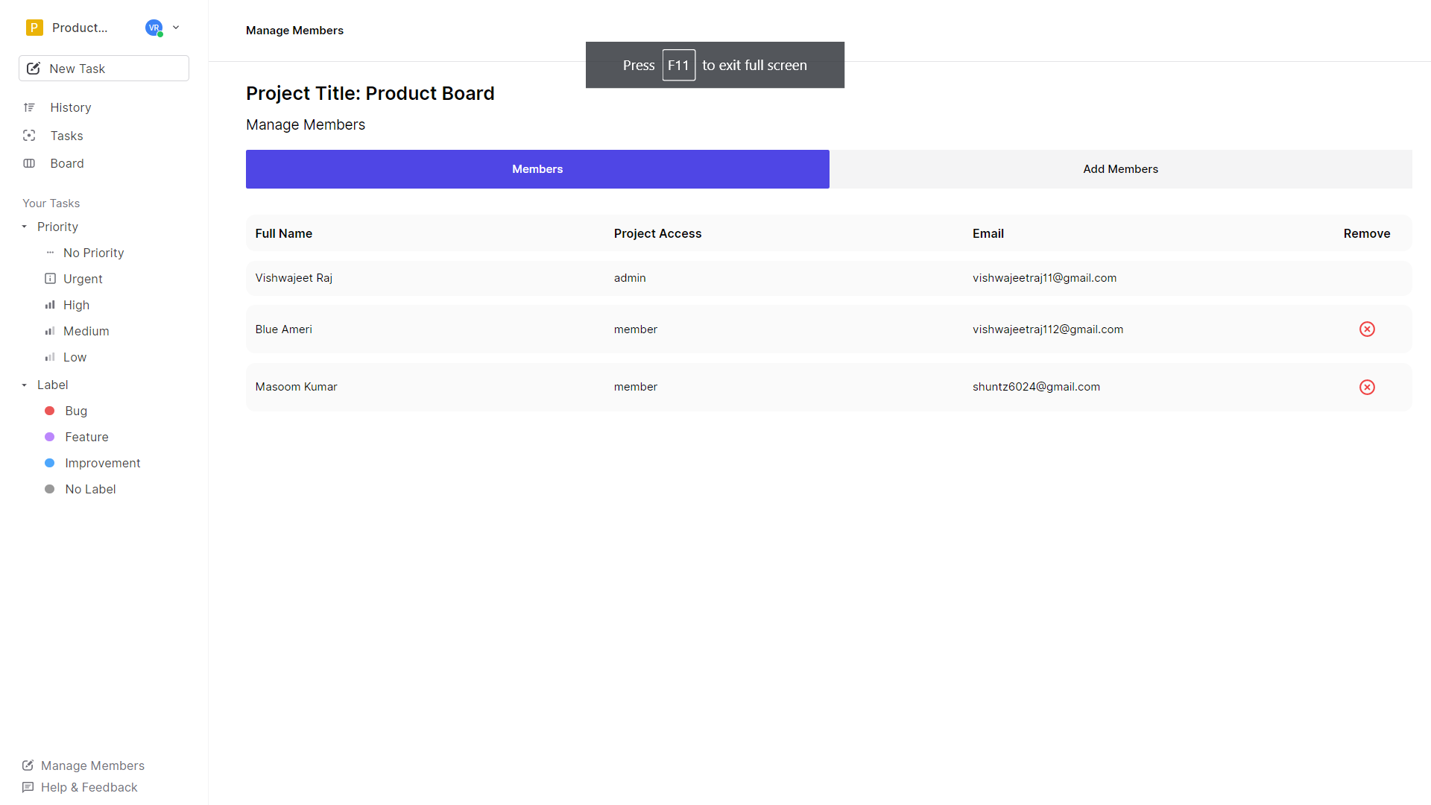The image size is (1431, 805).
Task: Click Manage Members icon at bottom
Action: tap(28, 765)
